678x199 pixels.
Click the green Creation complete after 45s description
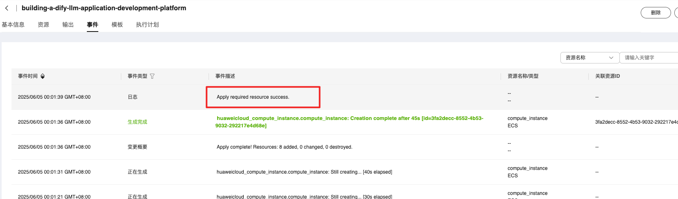click(349, 122)
